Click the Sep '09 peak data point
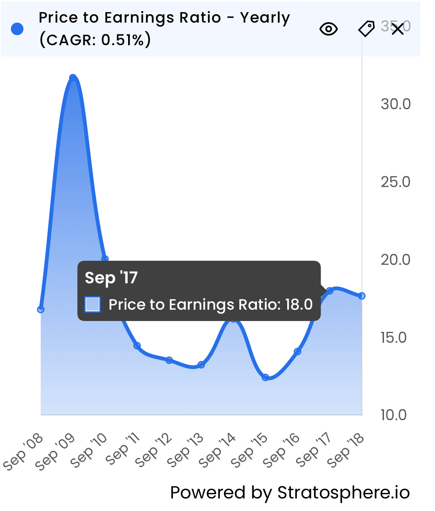The image size is (435, 511). pyautogui.click(x=73, y=78)
